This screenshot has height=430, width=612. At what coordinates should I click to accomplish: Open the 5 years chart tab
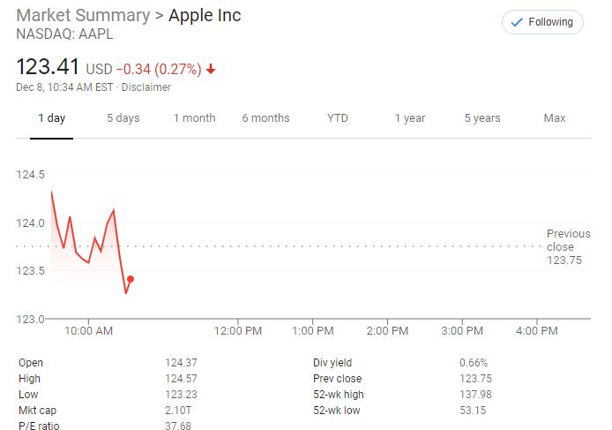coord(482,118)
